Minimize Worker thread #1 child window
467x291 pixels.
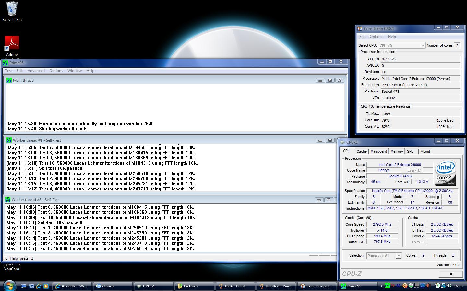click(320, 140)
